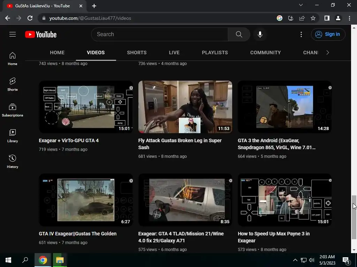Viewport: 357px width, 267px height.
Task: Show more channel tabs with right chevron
Action: click(x=328, y=53)
